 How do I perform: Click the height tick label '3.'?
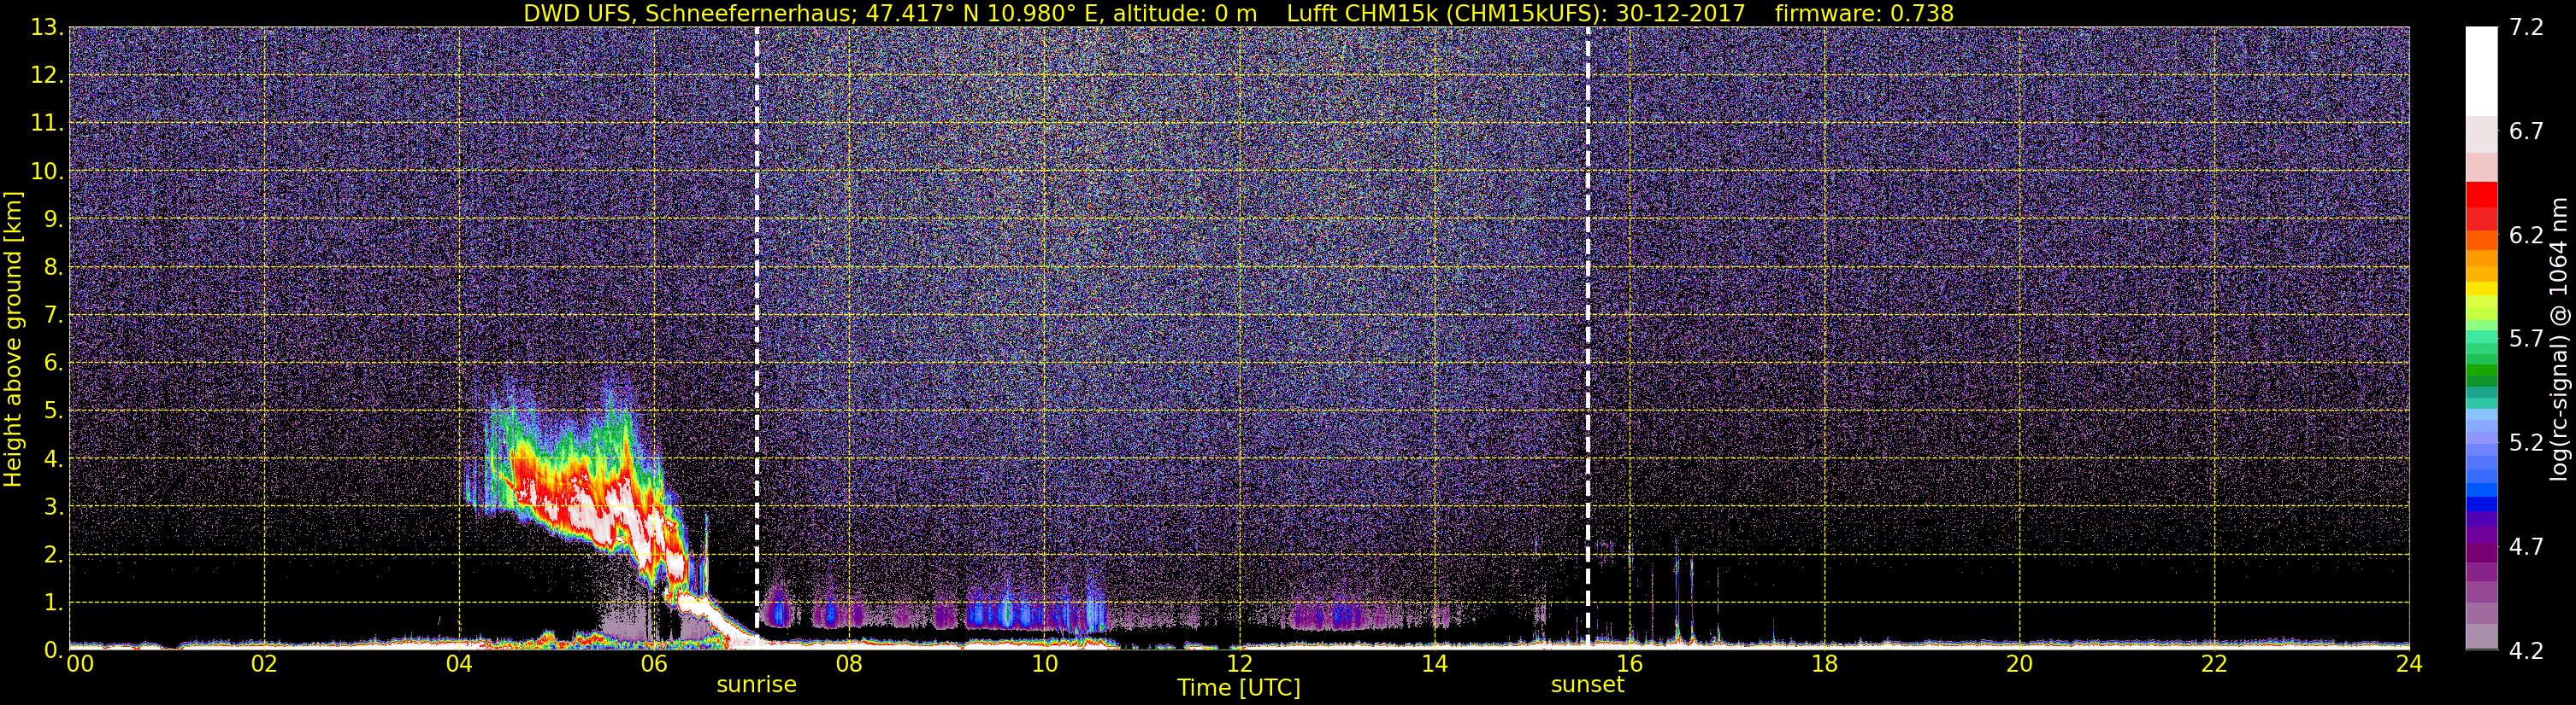coord(53,506)
